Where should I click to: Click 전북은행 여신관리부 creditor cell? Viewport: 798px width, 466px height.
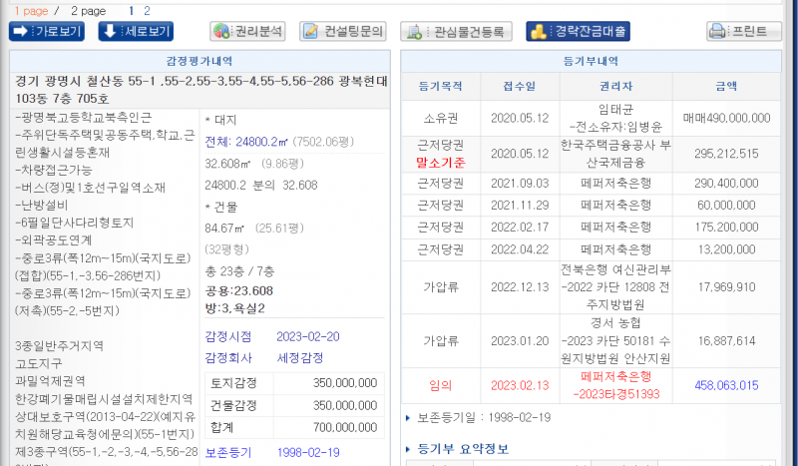pos(615,287)
